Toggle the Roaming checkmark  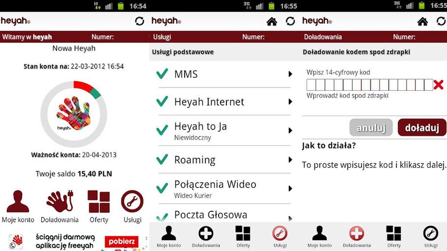(162, 159)
